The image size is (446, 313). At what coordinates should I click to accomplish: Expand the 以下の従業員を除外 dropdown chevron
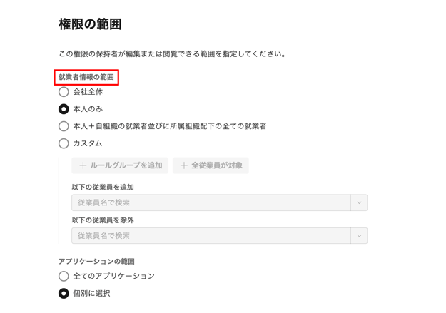pos(359,236)
